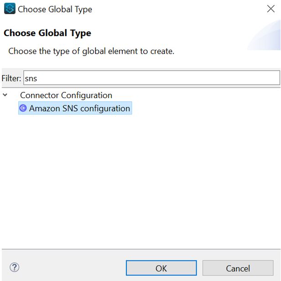This screenshot has width=281, height=281.
Task: Click the "Choose Global Type" title bar text
Action: click(x=55, y=9)
